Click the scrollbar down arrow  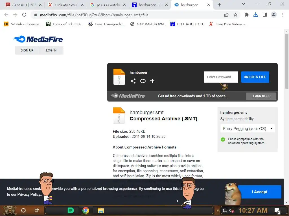pos(286,202)
